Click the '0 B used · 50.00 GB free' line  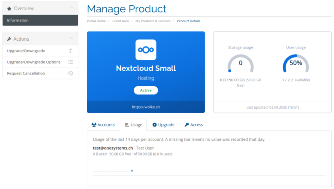[133, 154]
